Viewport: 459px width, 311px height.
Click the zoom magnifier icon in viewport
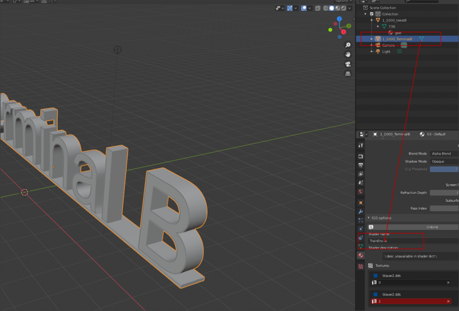coord(348,44)
